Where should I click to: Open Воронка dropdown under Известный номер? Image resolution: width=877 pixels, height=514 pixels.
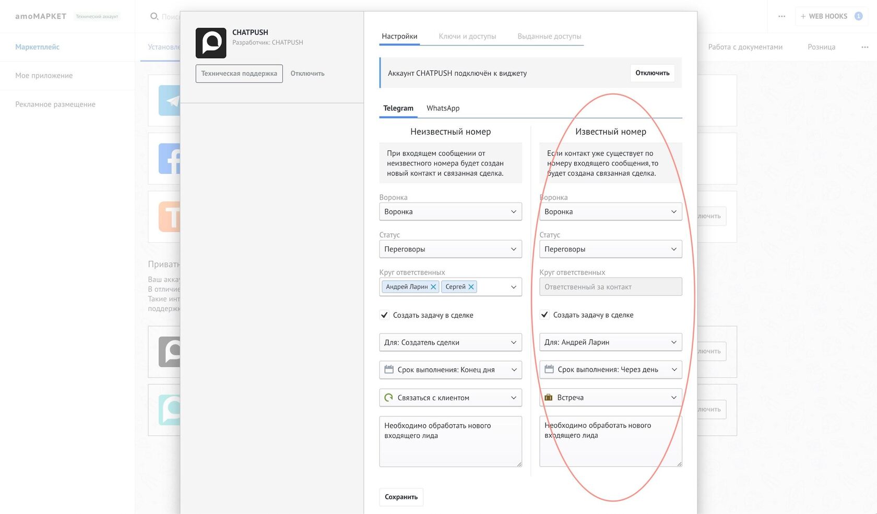(x=611, y=211)
